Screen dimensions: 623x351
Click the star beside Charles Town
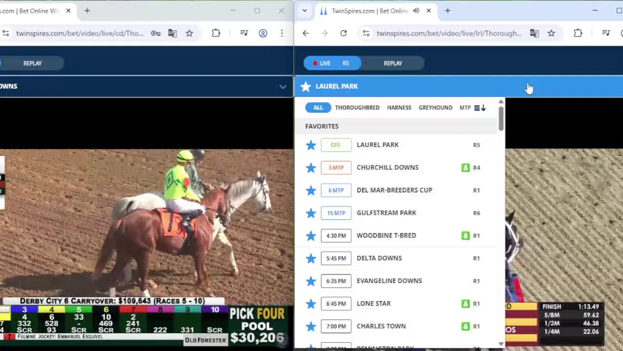[x=311, y=326]
